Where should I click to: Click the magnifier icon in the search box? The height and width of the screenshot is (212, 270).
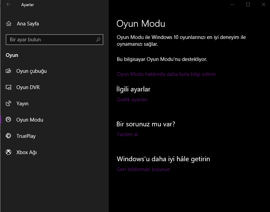pyautogui.click(x=98, y=40)
